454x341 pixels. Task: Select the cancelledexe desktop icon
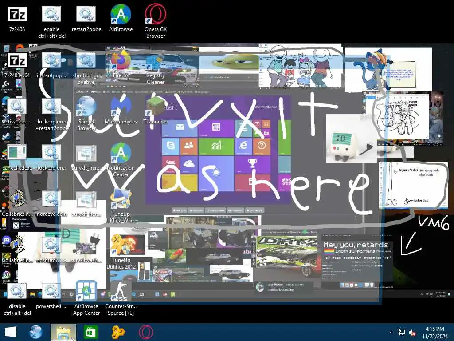(x=17, y=158)
